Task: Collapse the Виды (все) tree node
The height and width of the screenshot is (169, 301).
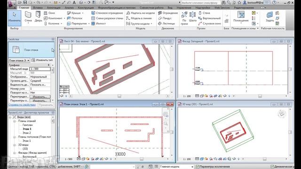Action: click(10, 117)
